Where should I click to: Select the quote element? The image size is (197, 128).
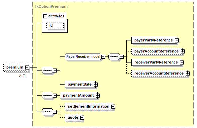pyautogui.click(x=73, y=118)
